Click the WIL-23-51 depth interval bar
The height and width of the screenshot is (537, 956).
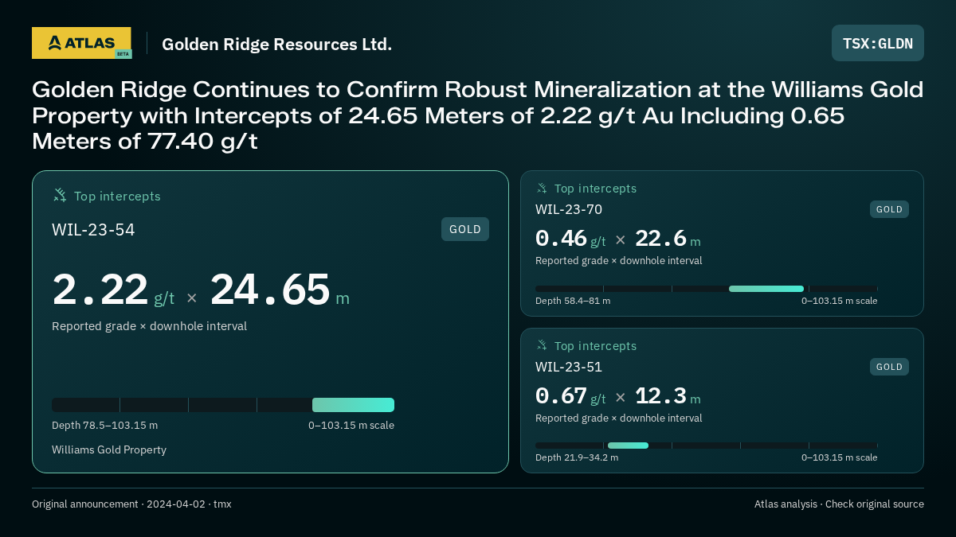pos(707,446)
